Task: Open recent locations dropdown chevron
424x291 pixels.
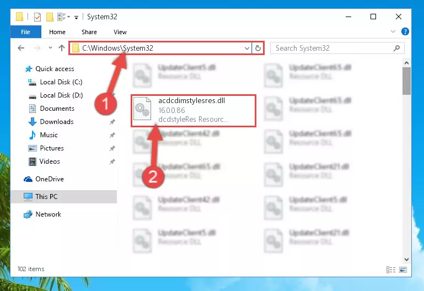Action: point(50,48)
